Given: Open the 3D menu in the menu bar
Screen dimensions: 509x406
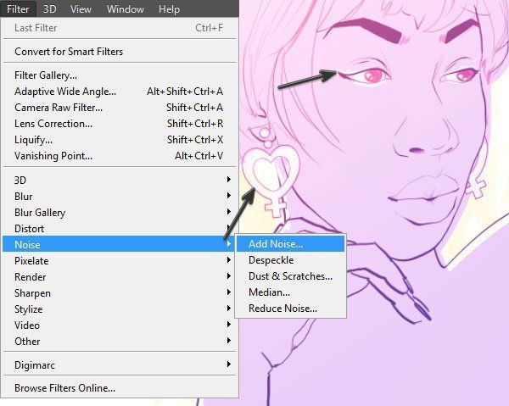Looking at the screenshot, I should click(x=50, y=8).
